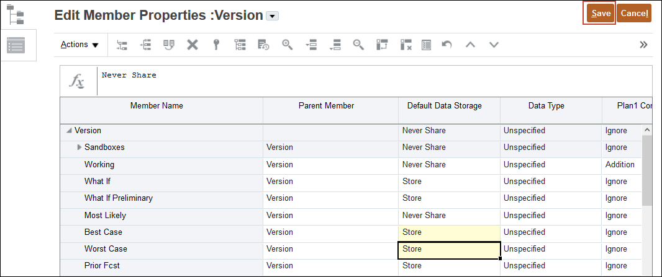Click the undo arrow icon
This screenshot has width=662, height=277.
pyautogui.click(x=447, y=45)
